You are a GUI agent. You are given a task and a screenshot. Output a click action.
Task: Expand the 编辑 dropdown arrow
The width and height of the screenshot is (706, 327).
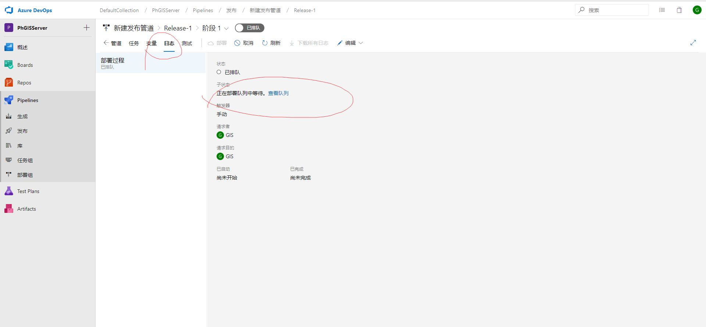[x=361, y=43]
